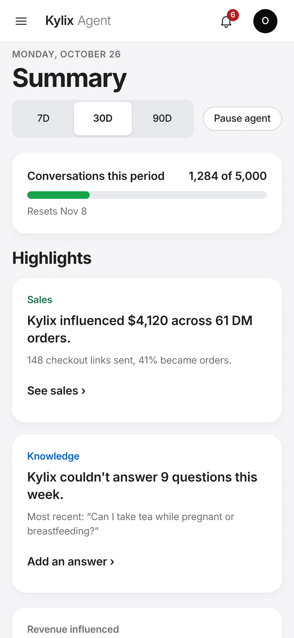
Task: Select the 30D time range tab
Action: (103, 119)
